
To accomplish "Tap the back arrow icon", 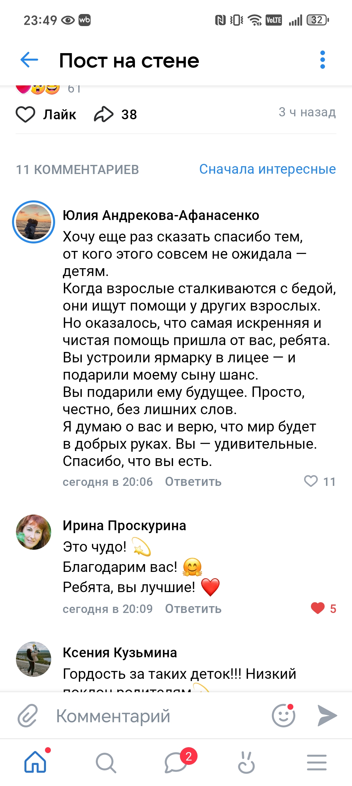I will [29, 60].
